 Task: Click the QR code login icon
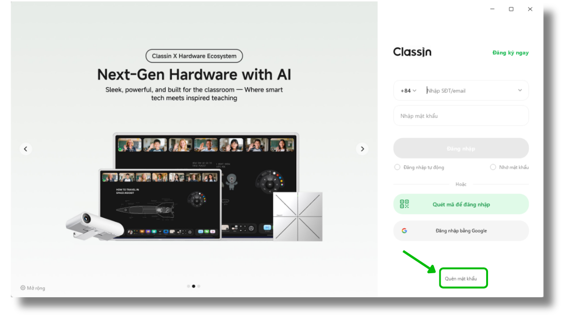point(404,204)
